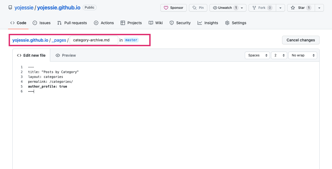Click the Code brackets icon in nav

[x=12, y=23]
